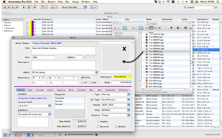Expand Contacts in sidebar tree

click(3, 23)
